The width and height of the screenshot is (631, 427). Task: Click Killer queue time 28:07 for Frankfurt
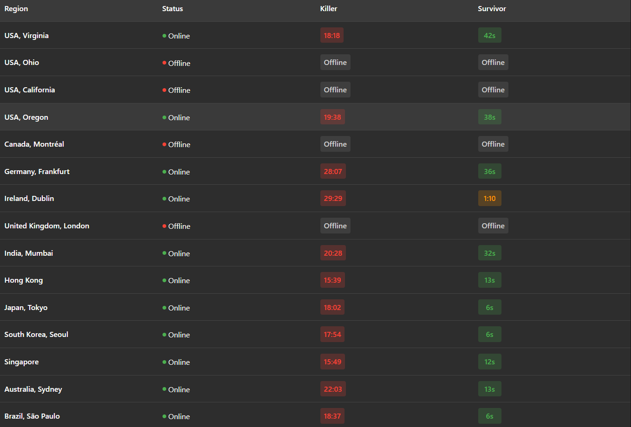click(x=333, y=171)
